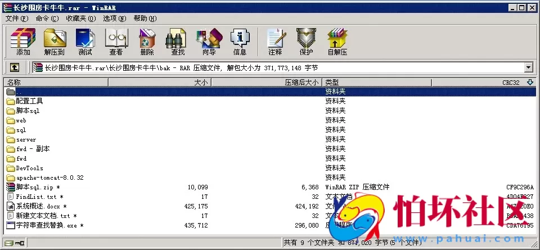Image resolution: width=540 pixels, height=250 pixels.
Task: Click the 资料夹 type cell of DevTools
Action: click(x=335, y=168)
